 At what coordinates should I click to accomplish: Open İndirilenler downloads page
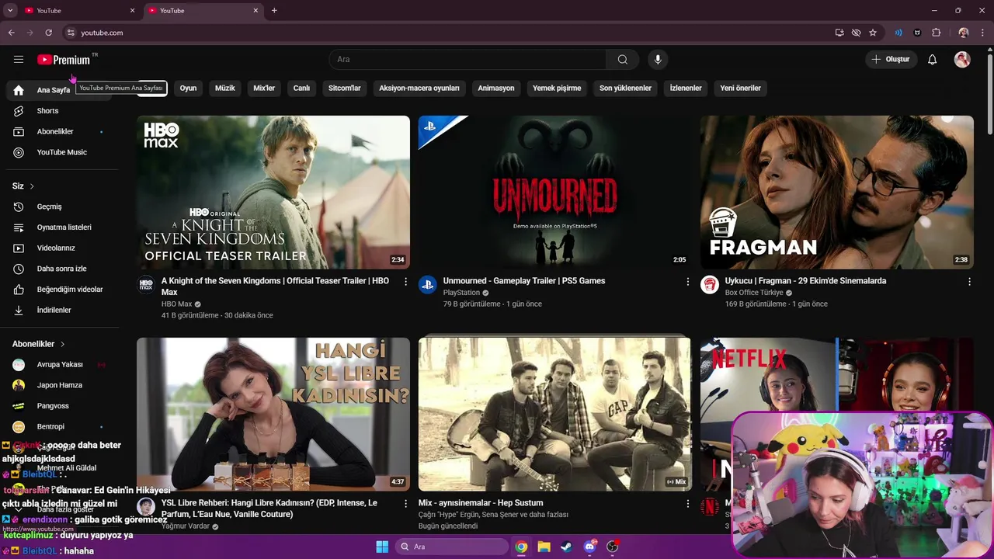click(59, 310)
